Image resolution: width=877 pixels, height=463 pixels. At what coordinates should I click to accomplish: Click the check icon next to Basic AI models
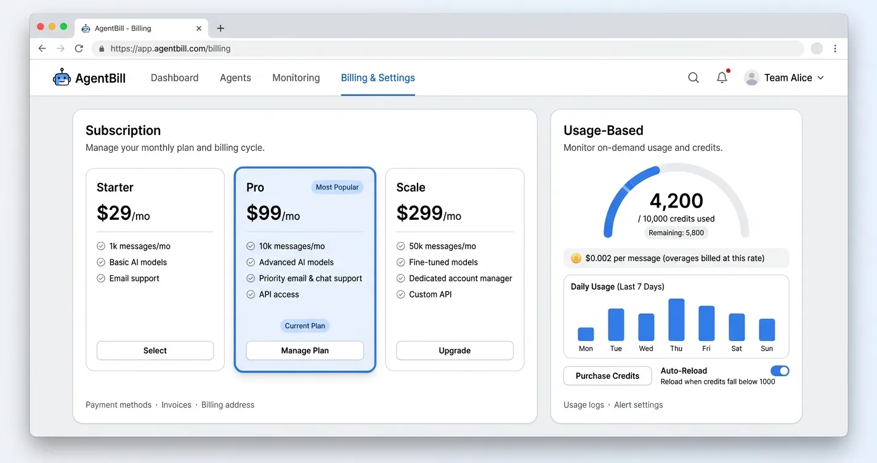[x=101, y=262]
